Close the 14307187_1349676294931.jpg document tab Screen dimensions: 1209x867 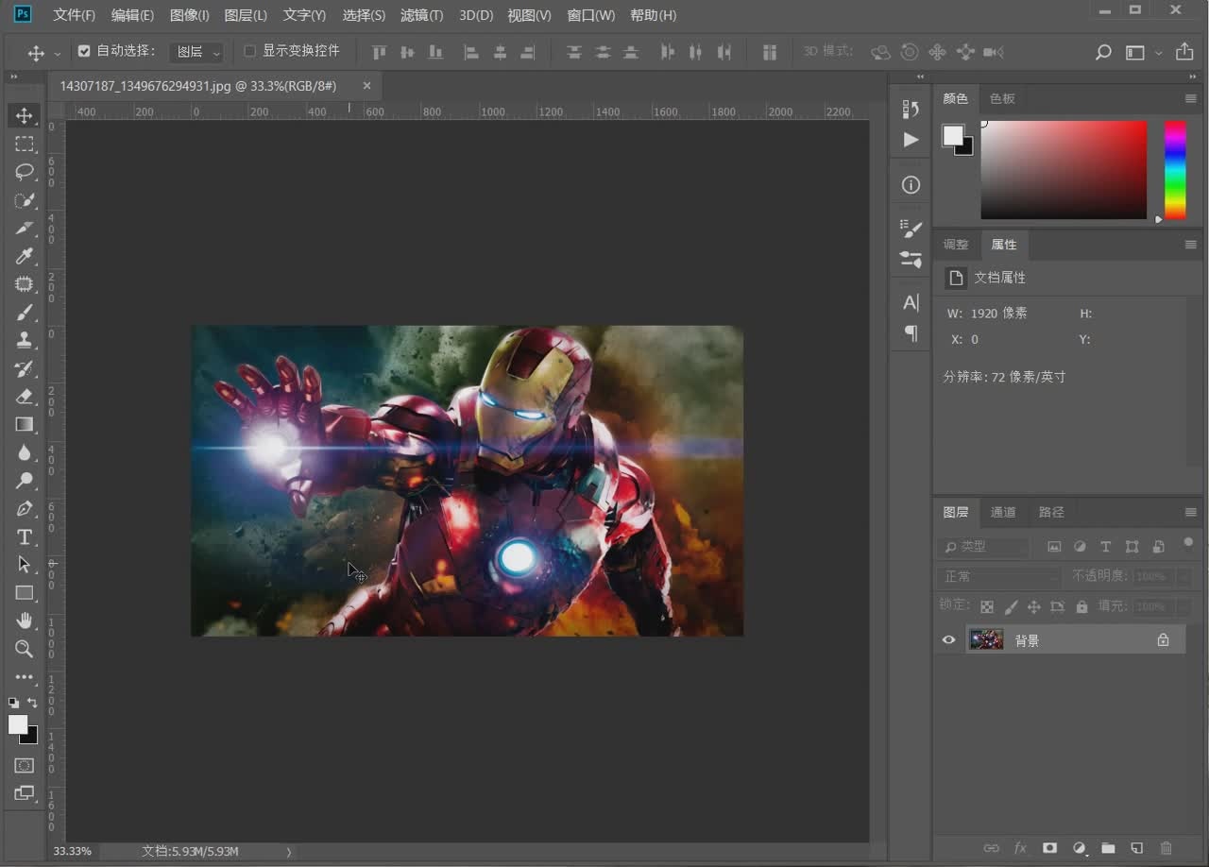(366, 85)
